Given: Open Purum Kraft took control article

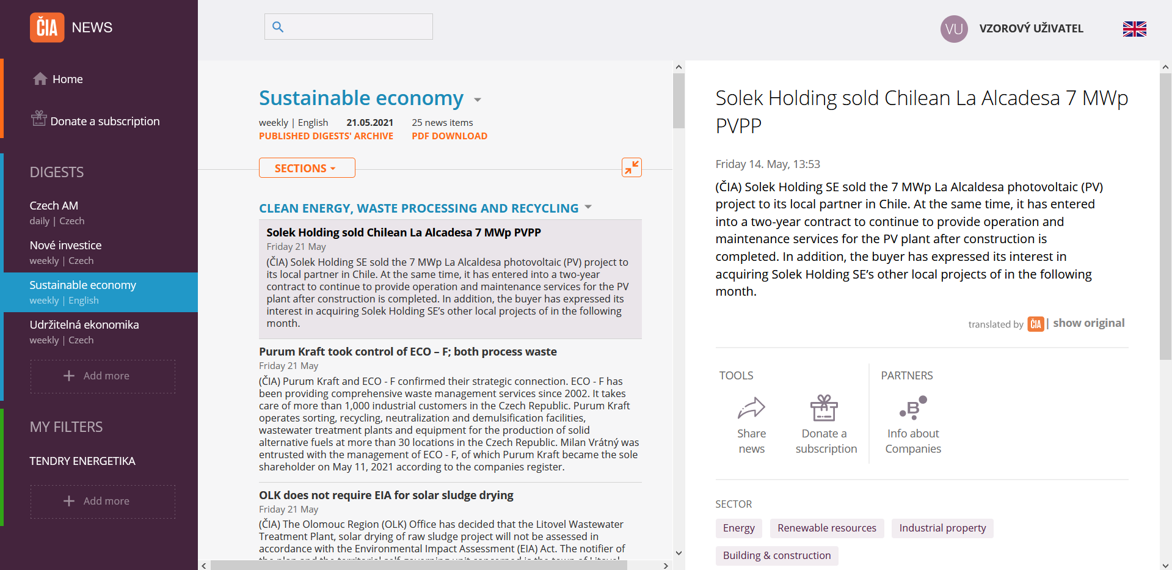Looking at the screenshot, I should tap(408, 351).
